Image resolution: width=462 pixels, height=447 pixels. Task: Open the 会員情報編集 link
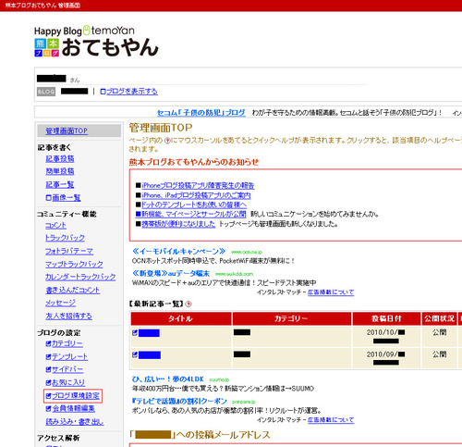pos(73,409)
